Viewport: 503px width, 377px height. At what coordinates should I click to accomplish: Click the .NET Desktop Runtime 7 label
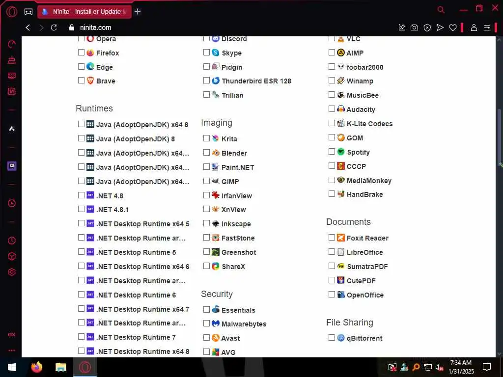click(x=136, y=337)
